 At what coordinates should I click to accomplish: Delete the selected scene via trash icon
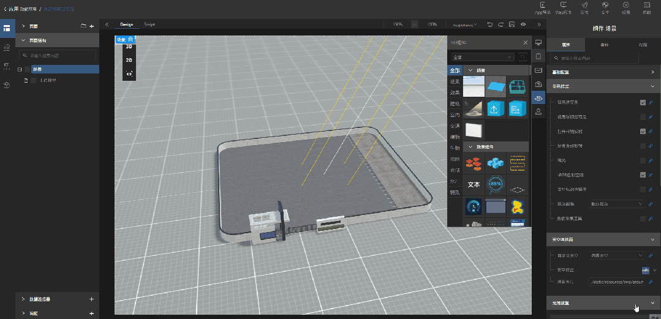130,40
